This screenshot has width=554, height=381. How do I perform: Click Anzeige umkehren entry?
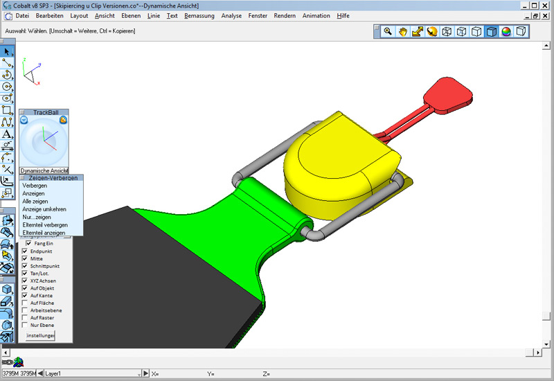[44, 209]
